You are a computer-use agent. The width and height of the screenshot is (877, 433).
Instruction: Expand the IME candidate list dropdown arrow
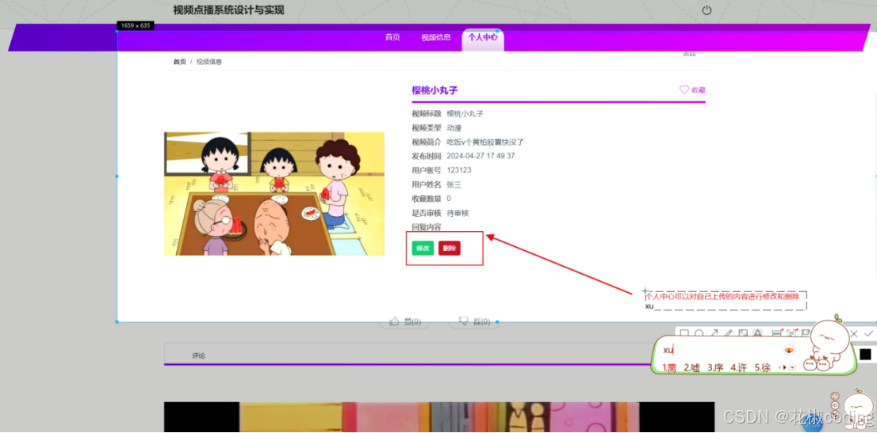792,367
